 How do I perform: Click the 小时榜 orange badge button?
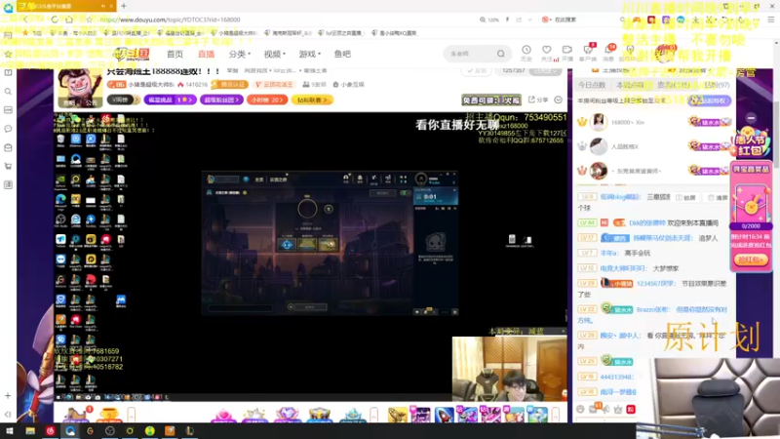267,100
